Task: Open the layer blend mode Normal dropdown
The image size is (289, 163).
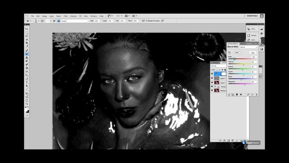Action: coord(219,66)
